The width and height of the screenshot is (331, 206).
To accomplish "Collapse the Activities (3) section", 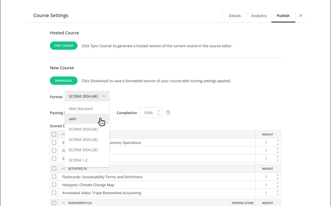I will (x=63, y=169).
